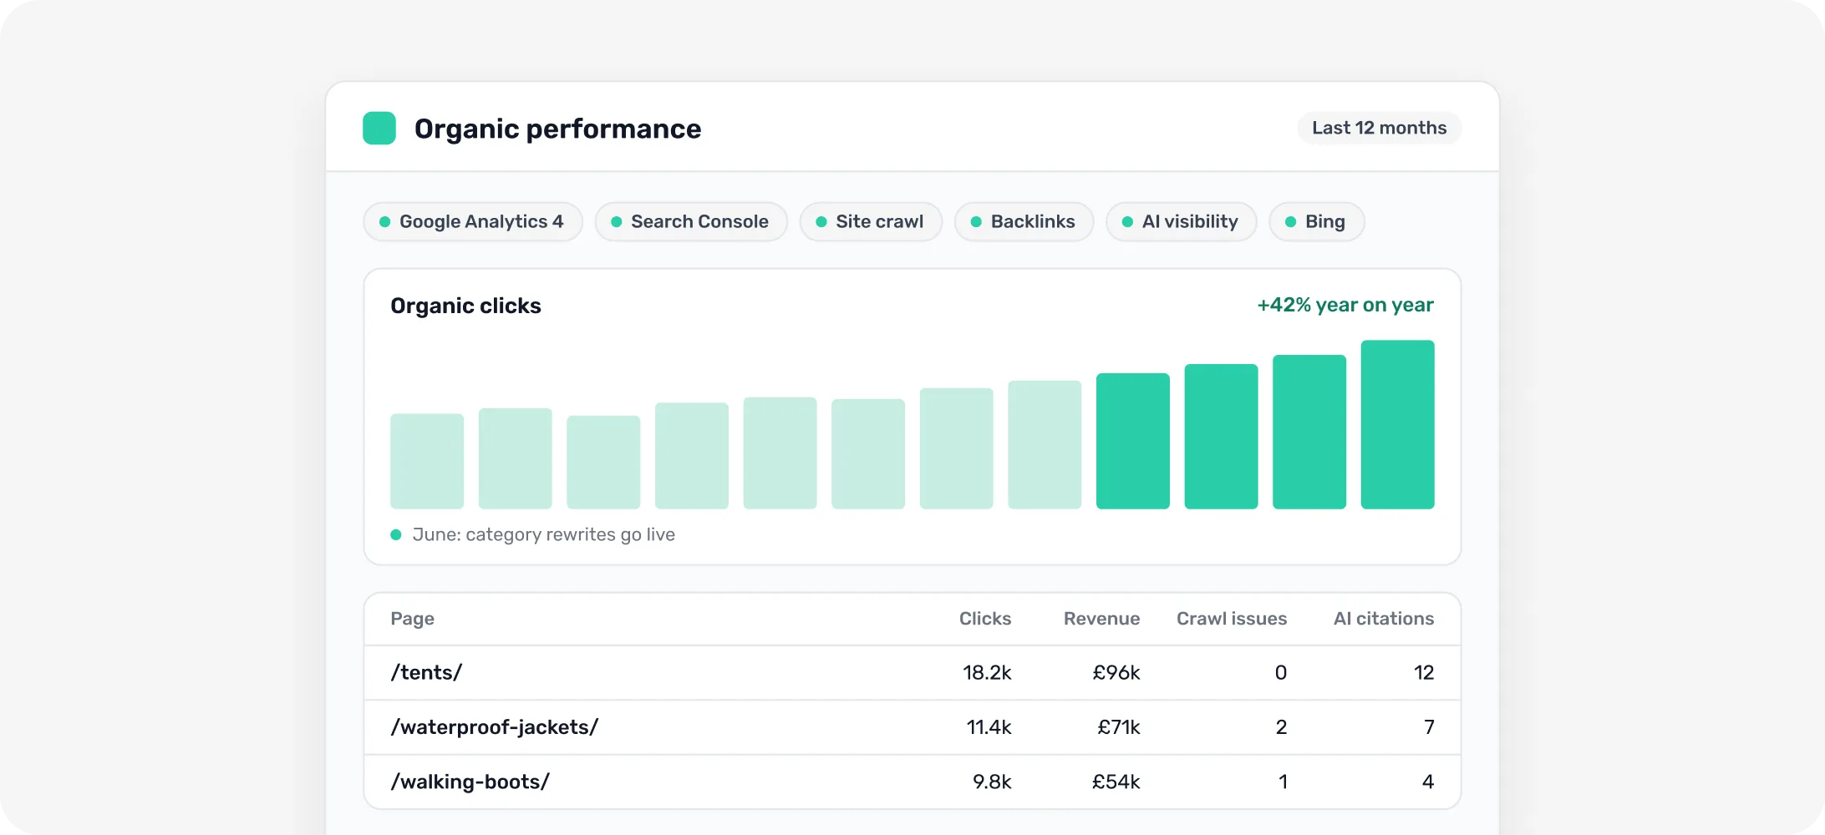Toggle the Bing source chip
This screenshot has width=1825, height=835.
coord(1317,221)
